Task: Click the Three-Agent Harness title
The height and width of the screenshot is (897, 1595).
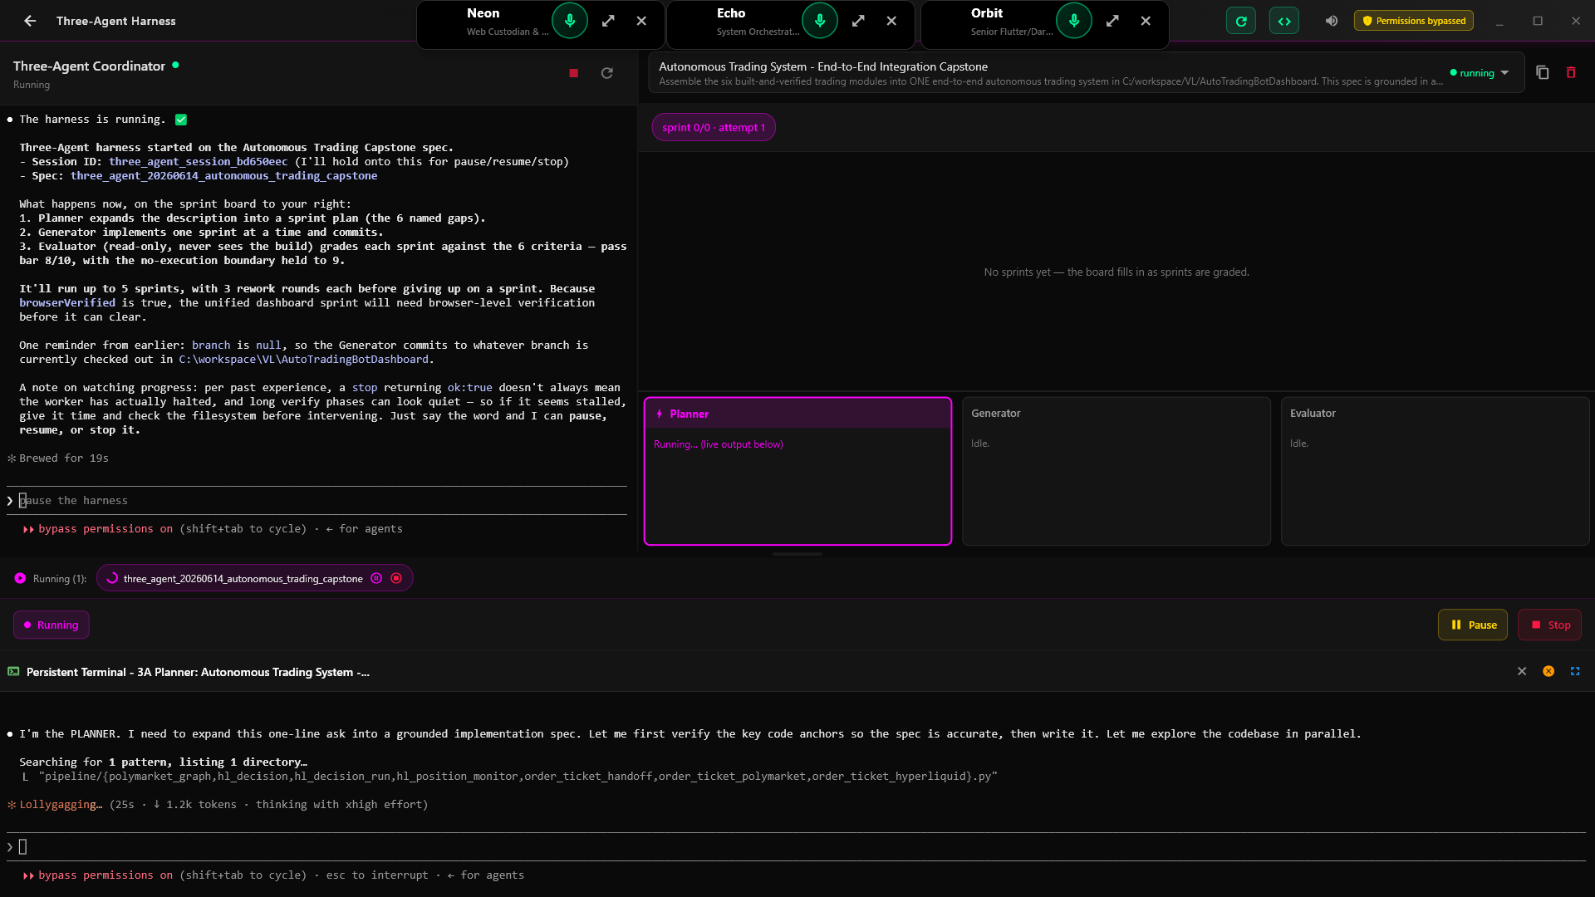Action: pos(116,21)
